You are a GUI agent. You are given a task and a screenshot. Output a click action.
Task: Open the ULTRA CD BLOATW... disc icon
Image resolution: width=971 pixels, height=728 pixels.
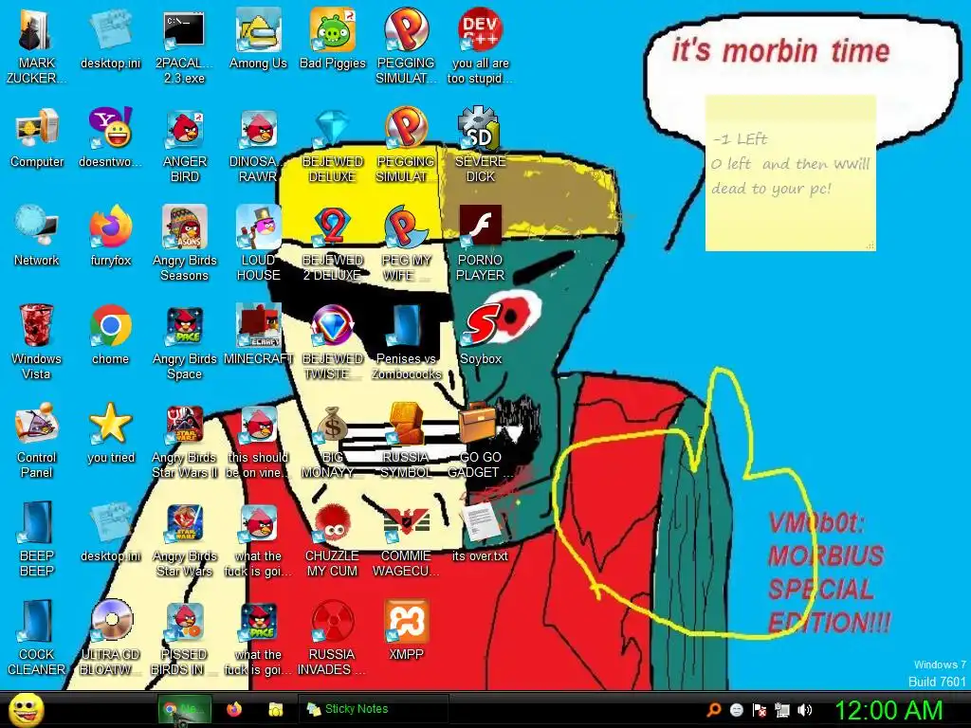[x=110, y=637]
